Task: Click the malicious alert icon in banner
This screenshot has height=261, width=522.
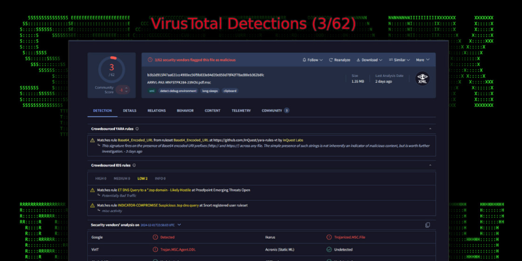Action: pos(150,60)
